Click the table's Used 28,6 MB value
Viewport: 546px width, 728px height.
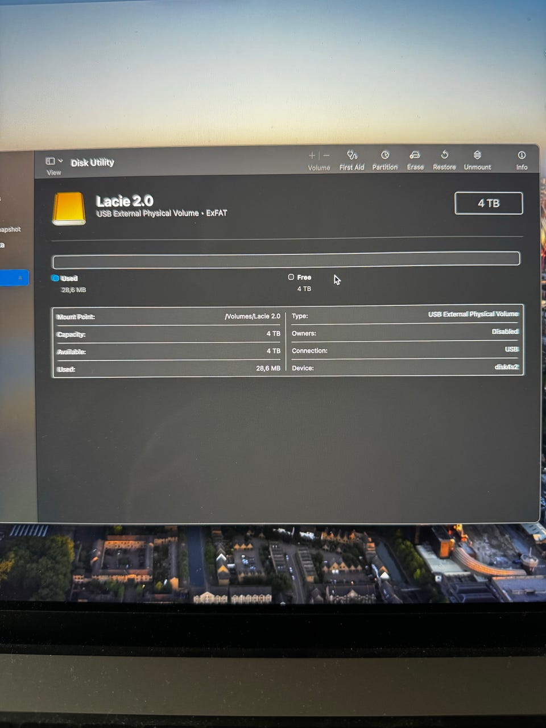coord(268,369)
